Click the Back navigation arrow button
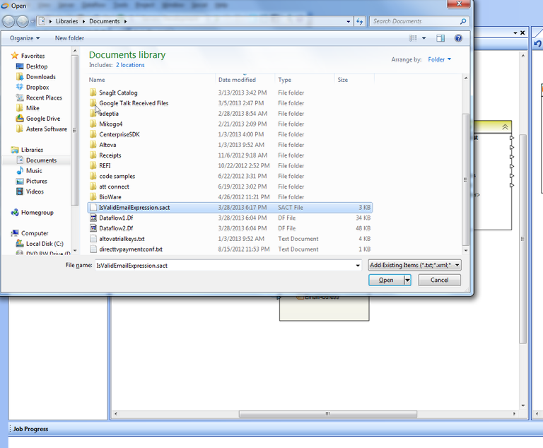 9,21
